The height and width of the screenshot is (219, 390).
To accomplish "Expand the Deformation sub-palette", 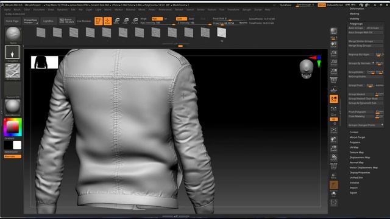I will (x=356, y=9).
